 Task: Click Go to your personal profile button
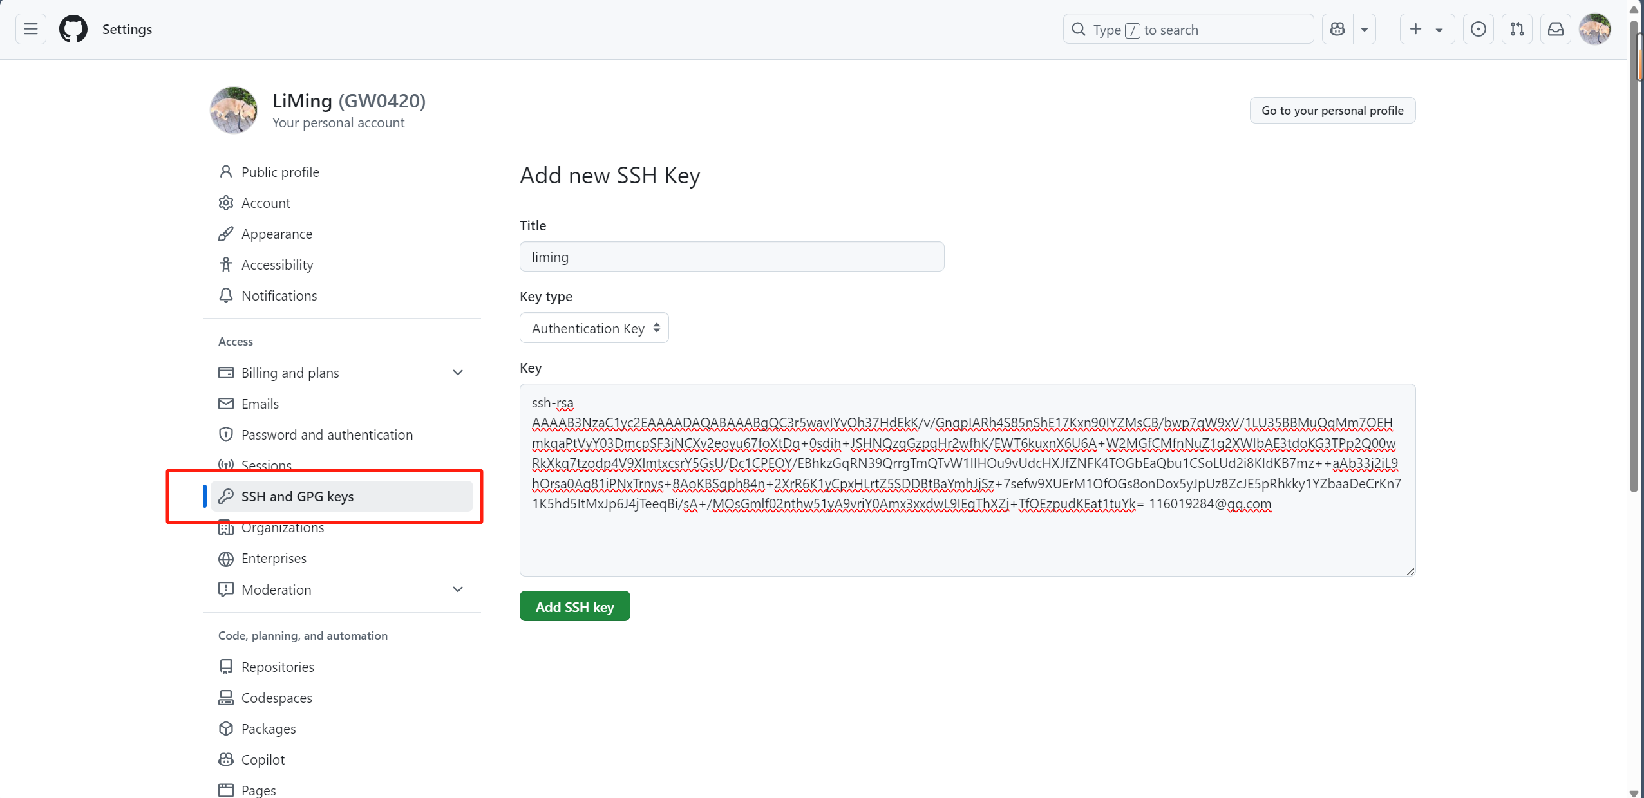1332,110
